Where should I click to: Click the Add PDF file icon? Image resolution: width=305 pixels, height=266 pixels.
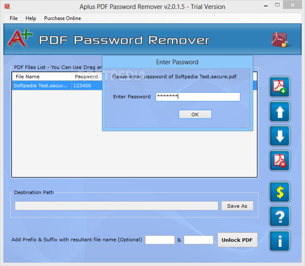280,87
